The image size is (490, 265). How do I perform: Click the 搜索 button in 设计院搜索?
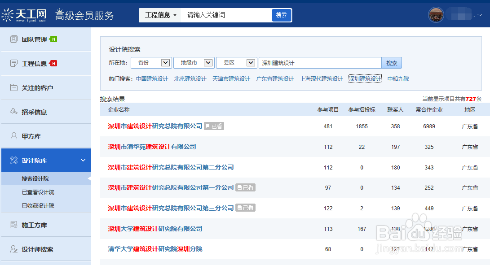392,63
